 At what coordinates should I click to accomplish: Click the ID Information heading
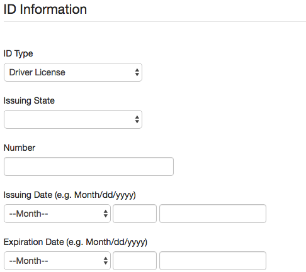pyautogui.click(x=45, y=9)
